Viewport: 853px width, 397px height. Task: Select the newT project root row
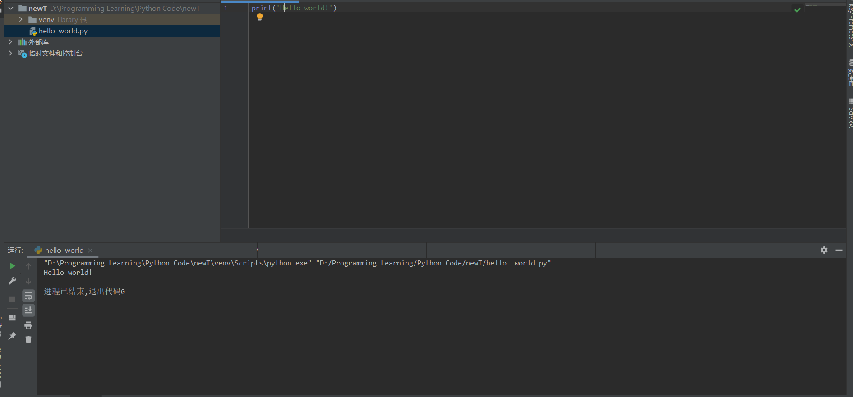click(x=112, y=8)
